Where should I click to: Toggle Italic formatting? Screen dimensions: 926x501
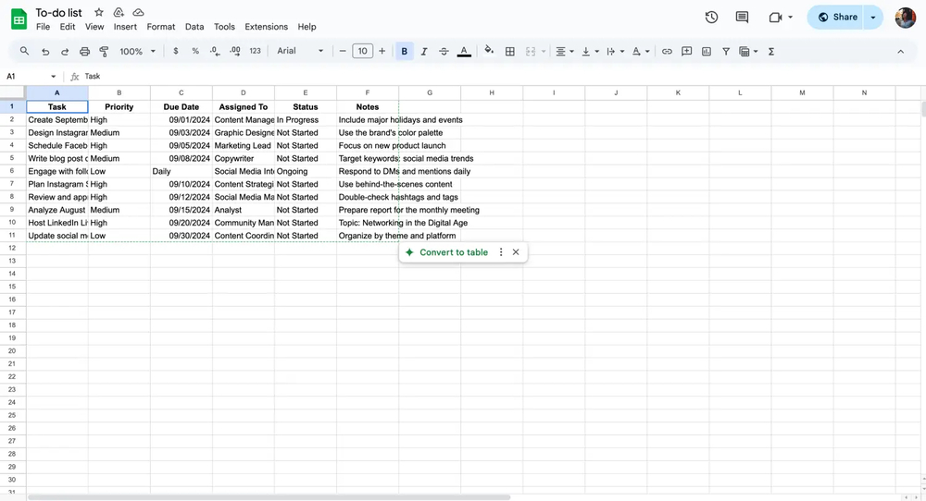coord(424,52)
